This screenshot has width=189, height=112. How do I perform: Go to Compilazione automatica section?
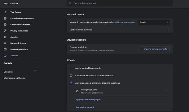(x=22, y=18)
